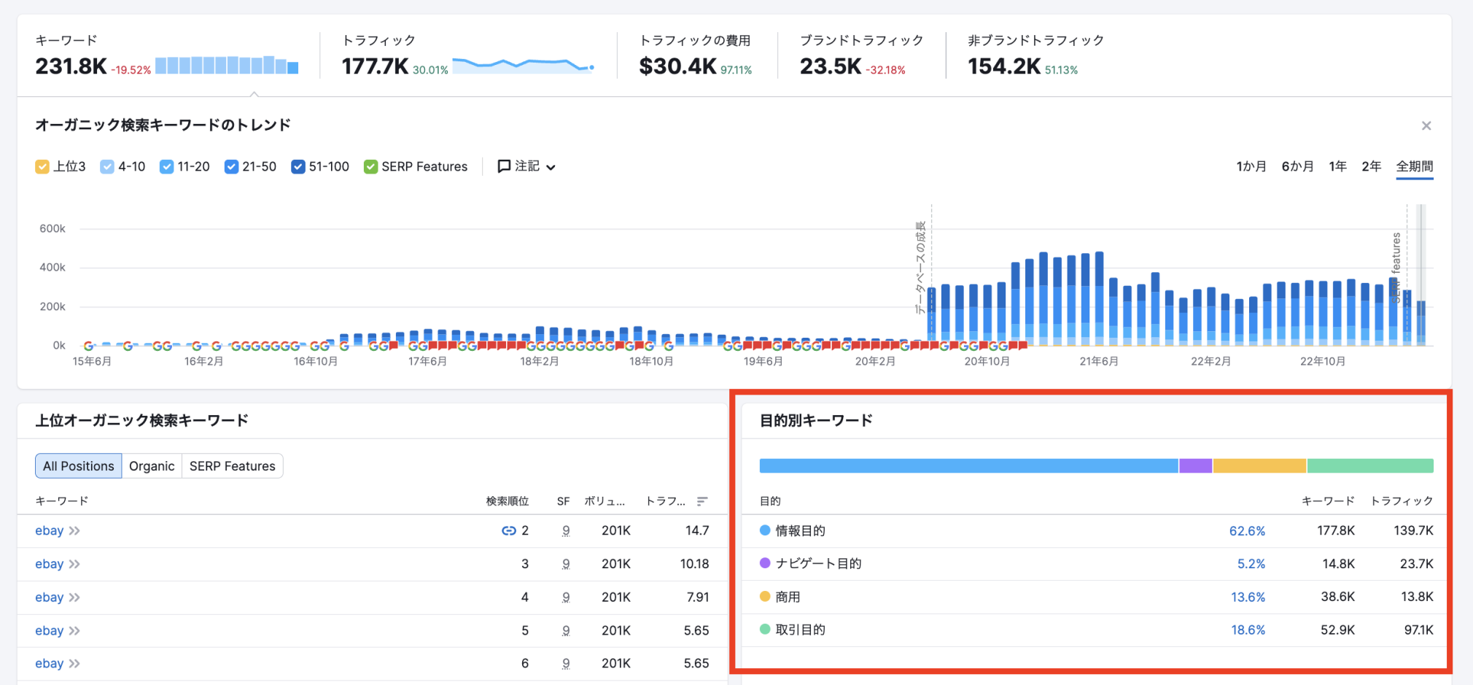
Task: Click the yellow commercial segment of intent bar
Action: tap(1259, 465)
